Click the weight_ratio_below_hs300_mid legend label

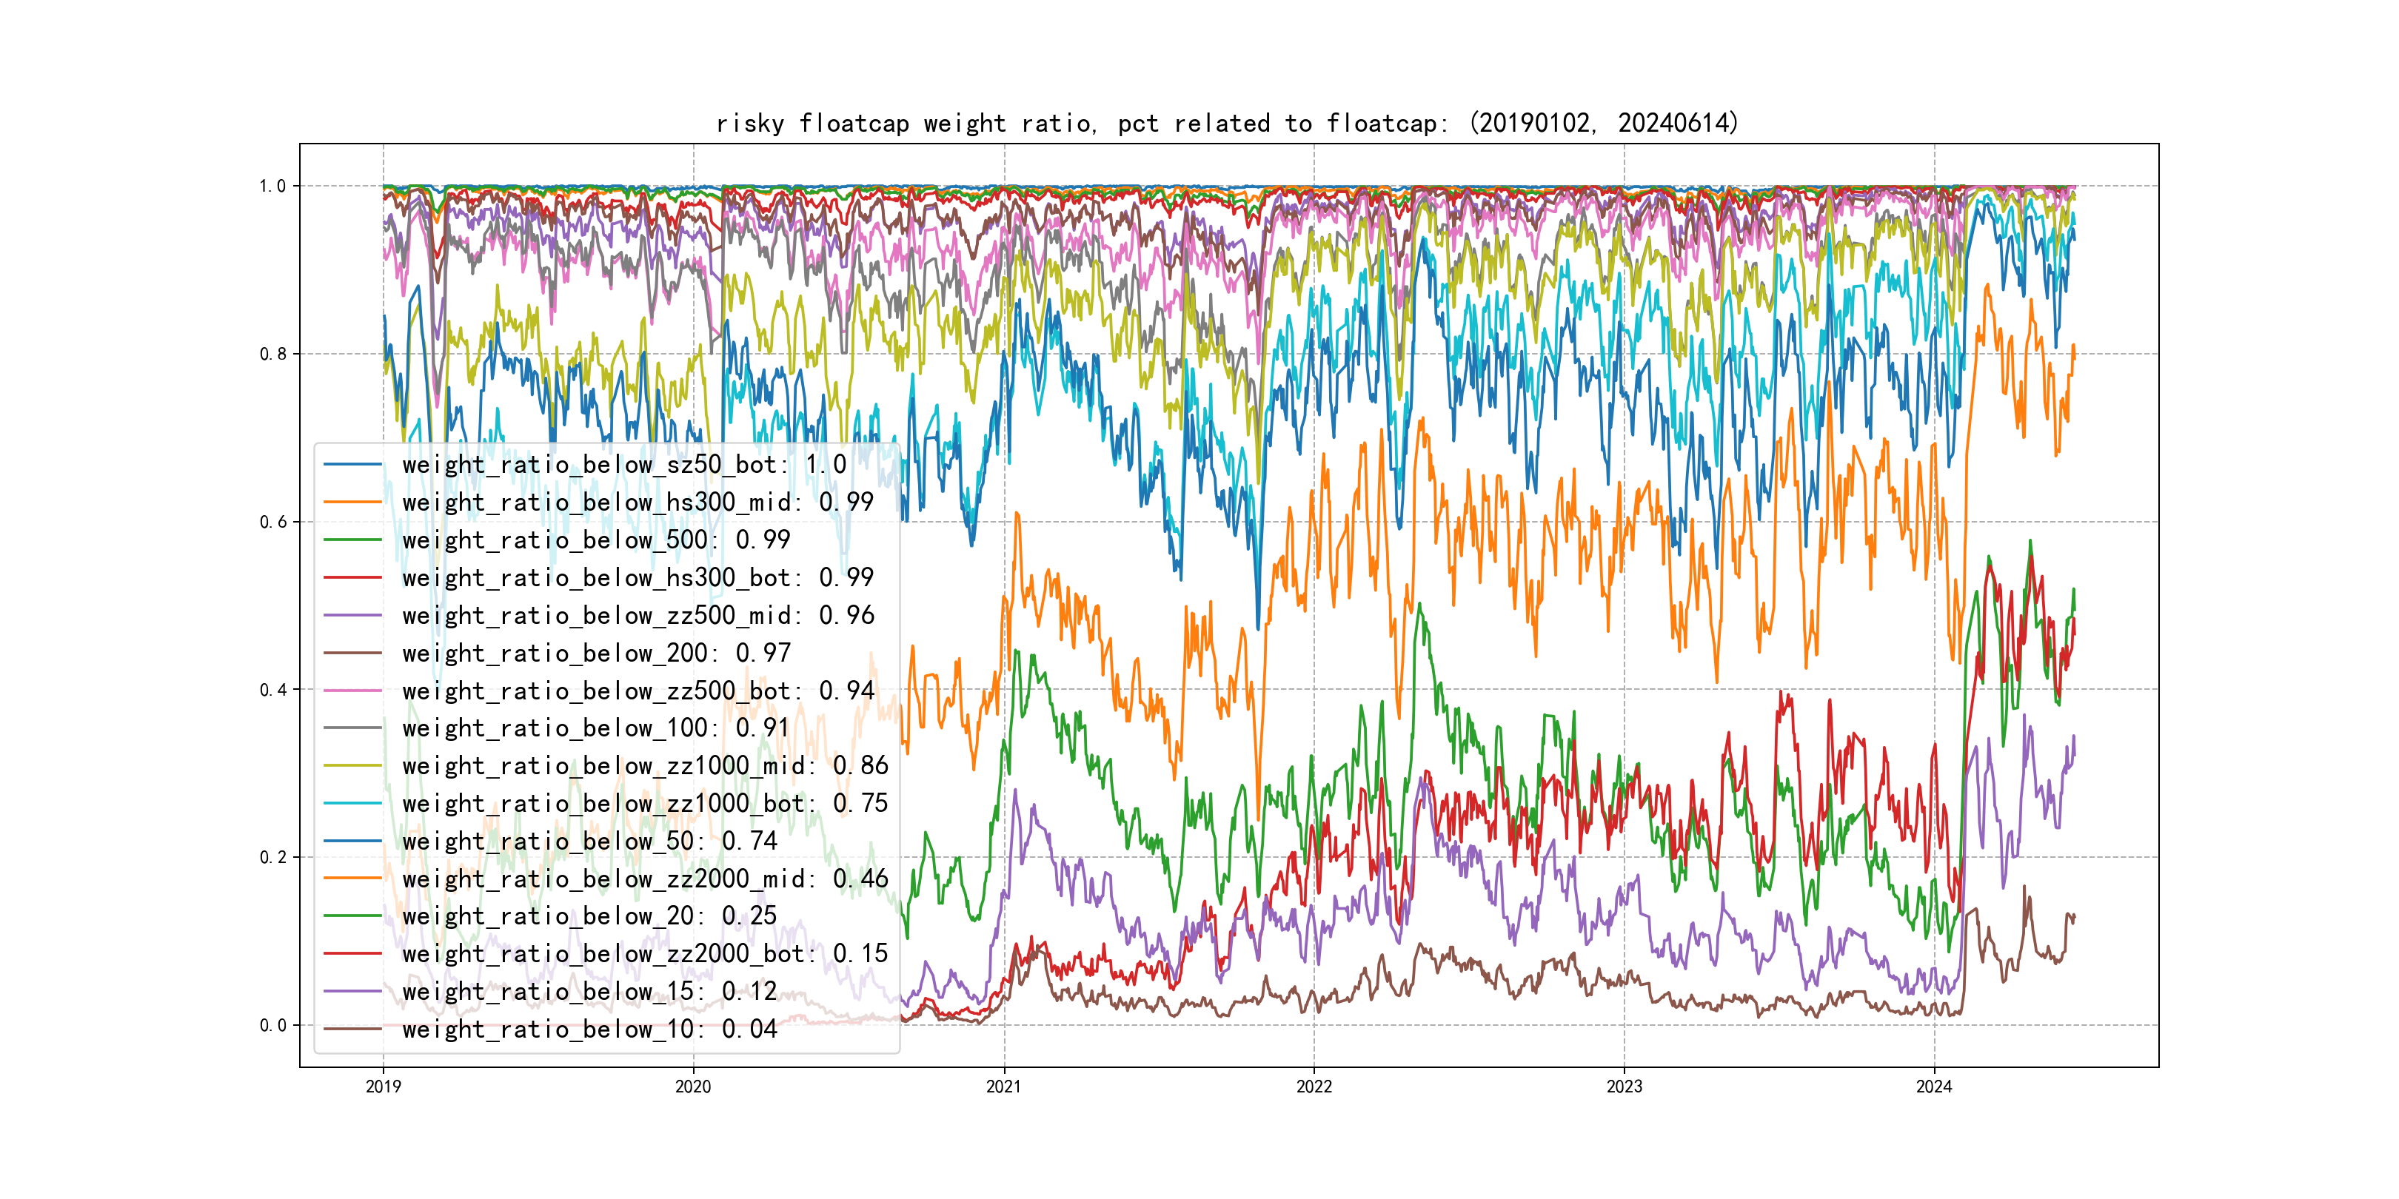point(637,503)
